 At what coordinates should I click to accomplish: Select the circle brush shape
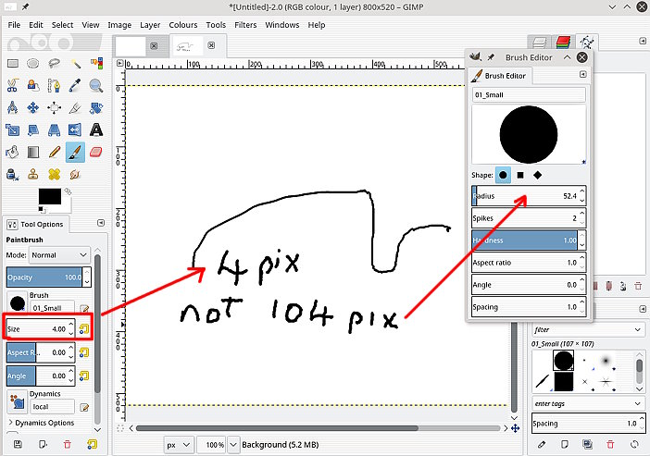(x=503, y=175)
